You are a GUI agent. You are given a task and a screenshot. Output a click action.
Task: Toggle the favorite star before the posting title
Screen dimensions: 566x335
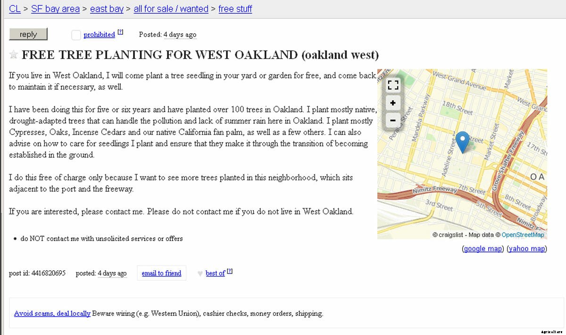14,54
